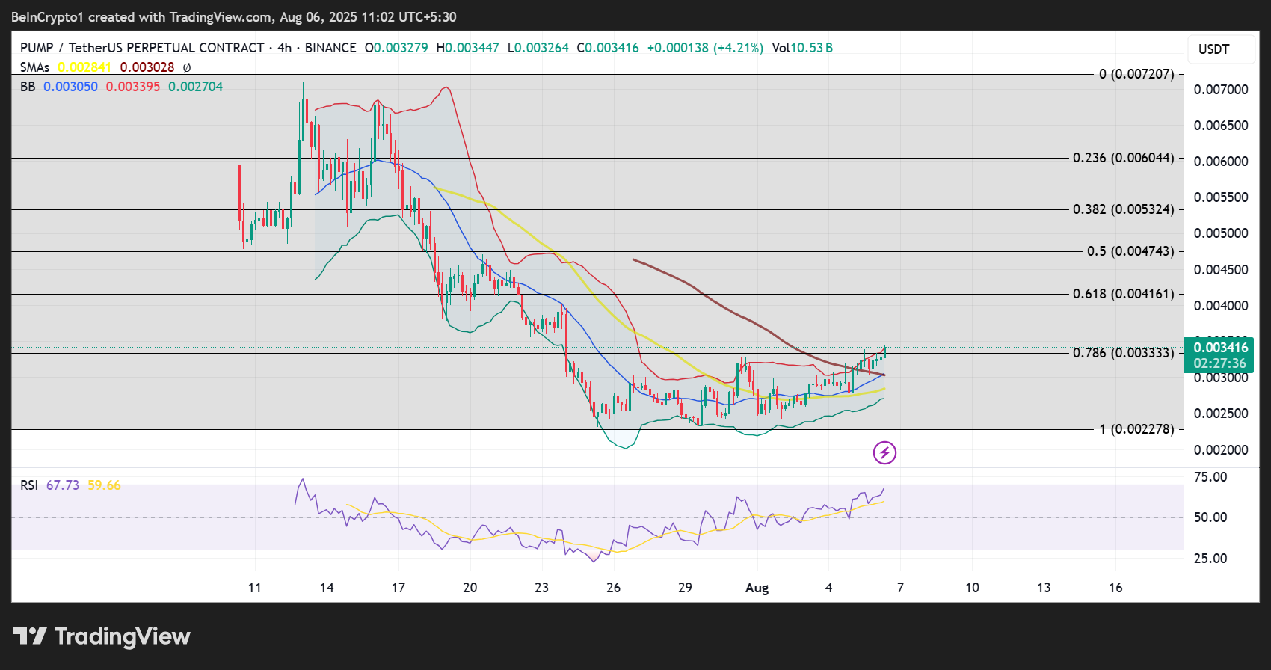1271x670 pixels.
Task: Click the price axis label 0.005000
Action: 1221,233
